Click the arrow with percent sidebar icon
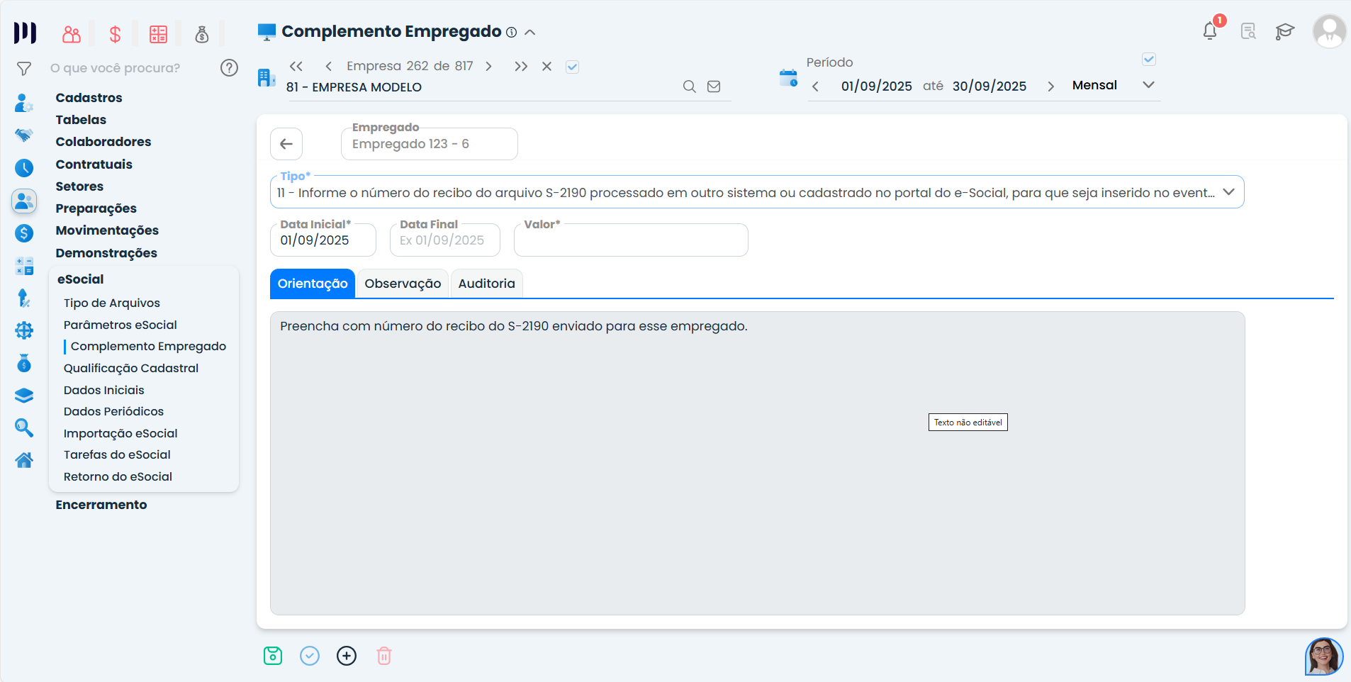The image size is (1351, 682). (24, 298)
